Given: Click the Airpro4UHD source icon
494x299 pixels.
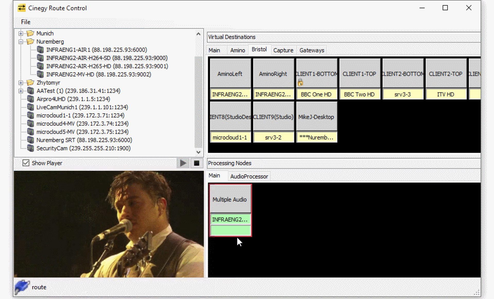Looking at the screenshot, I should click(x=31, y=99).
